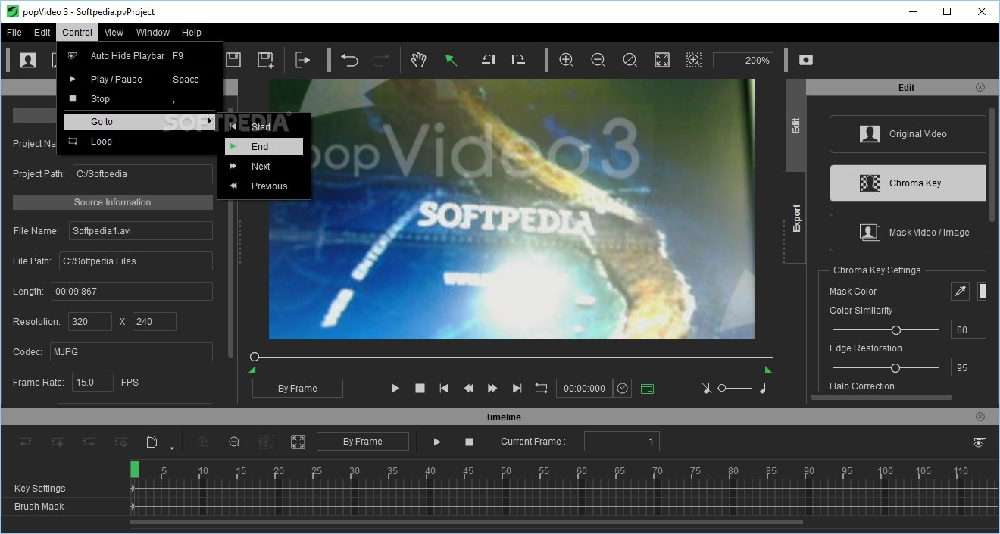Click the export arrow icon in toolbar
The image size is (1000, 534).
click(x=303, y=60)
